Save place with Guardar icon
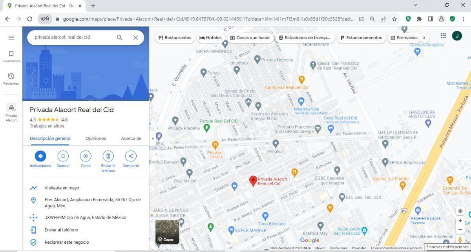The image size is (471, 252). [63, 156]
